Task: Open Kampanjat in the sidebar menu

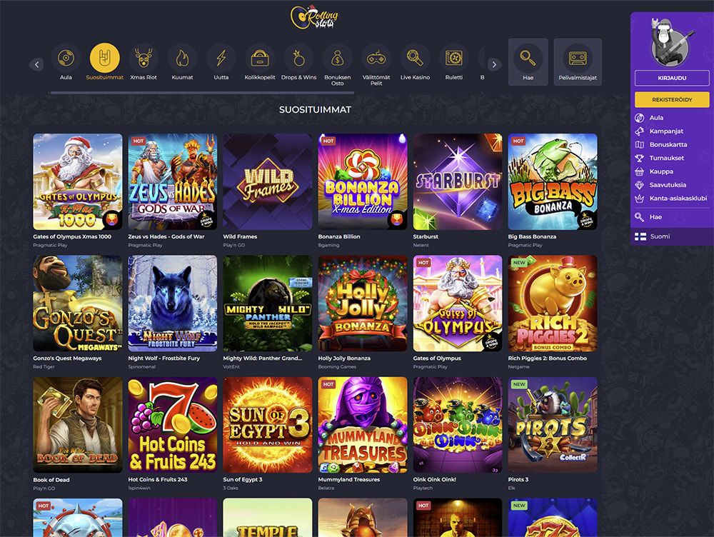Action: 666,131
